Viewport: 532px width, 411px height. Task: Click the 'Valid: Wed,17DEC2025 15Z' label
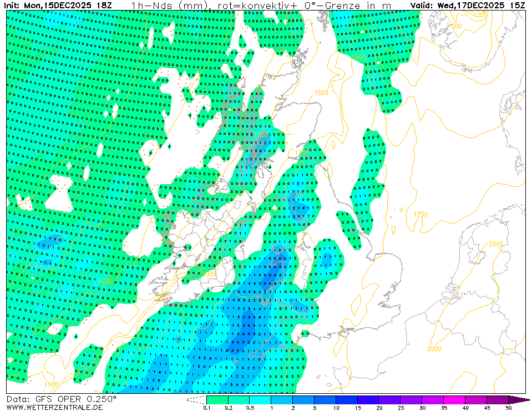pyautogui.click(x=468, y=6)
